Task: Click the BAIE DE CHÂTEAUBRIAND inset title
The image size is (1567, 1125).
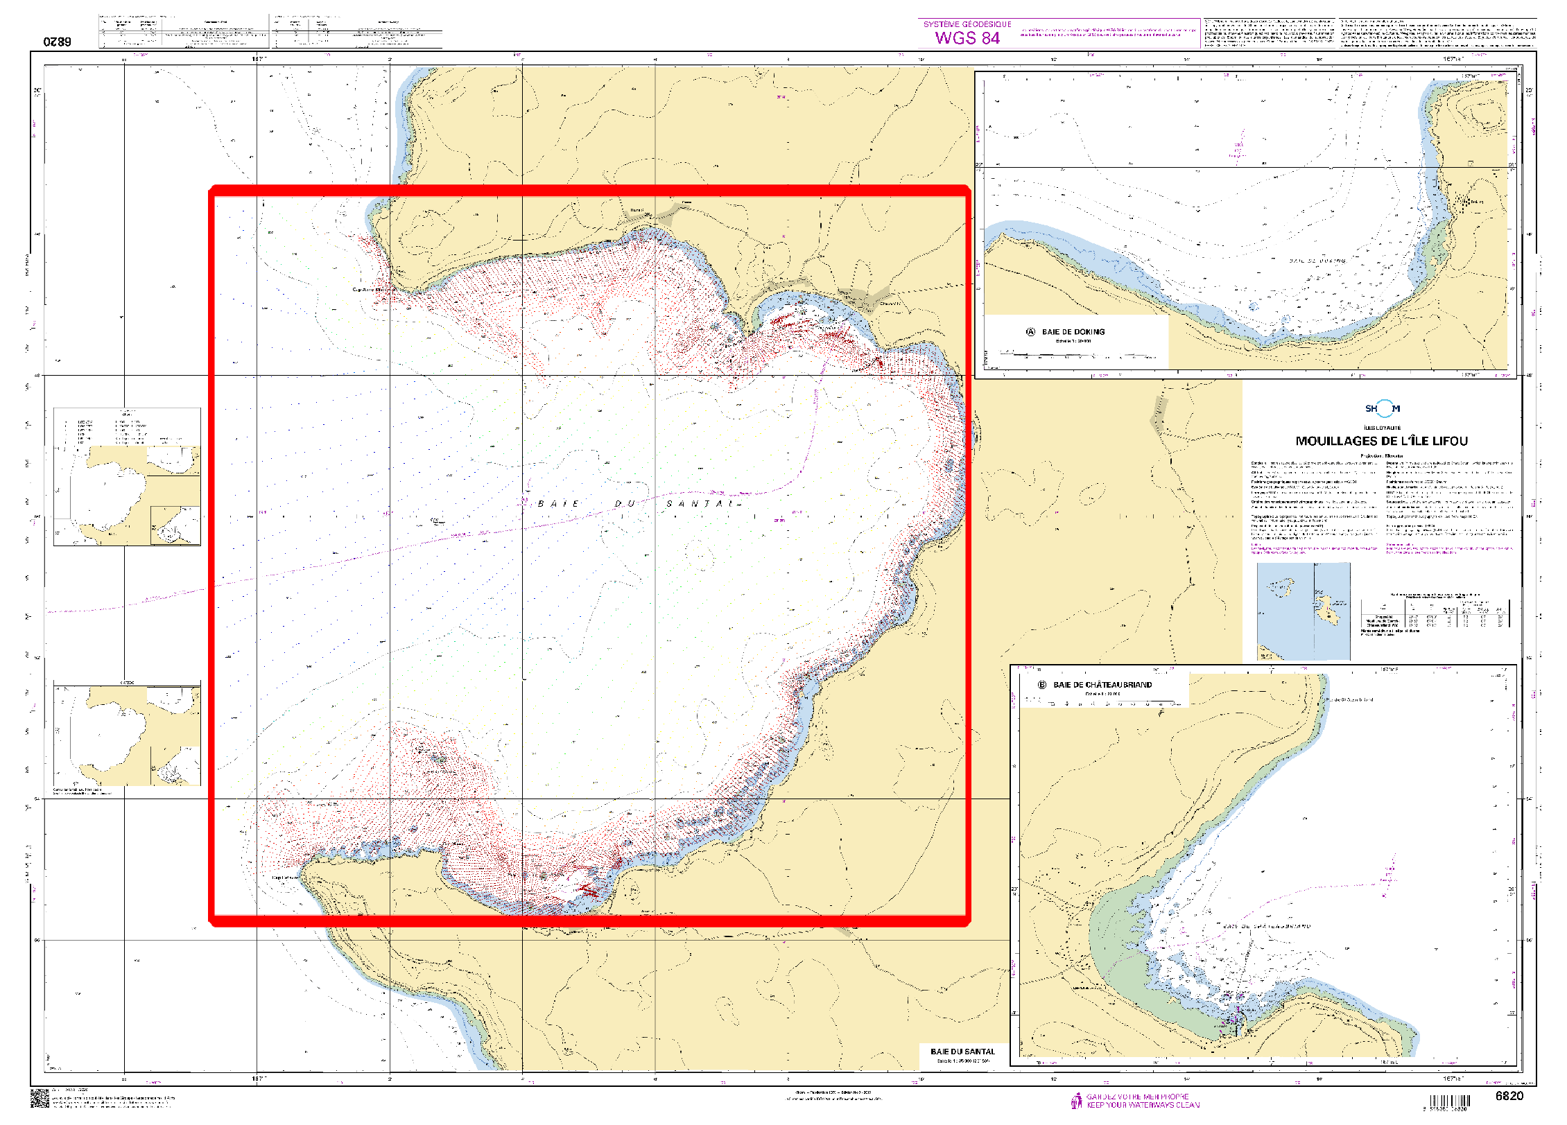Action: pos(1102,685)
